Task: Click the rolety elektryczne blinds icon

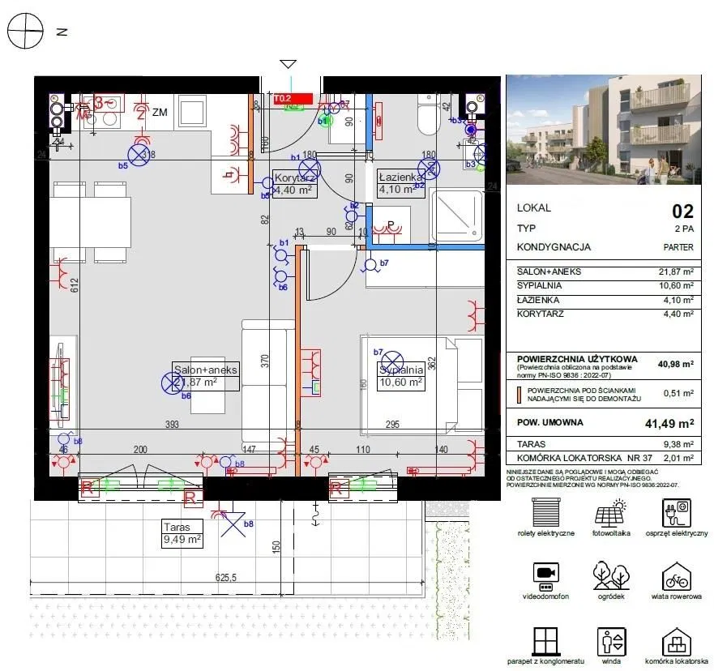Action: coord(545,512)
